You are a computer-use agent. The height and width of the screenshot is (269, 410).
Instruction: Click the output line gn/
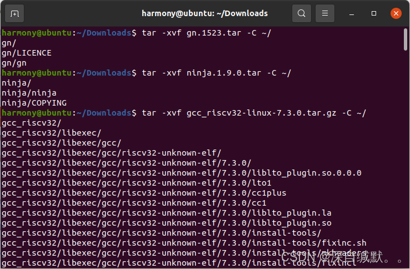click(9, 43)
